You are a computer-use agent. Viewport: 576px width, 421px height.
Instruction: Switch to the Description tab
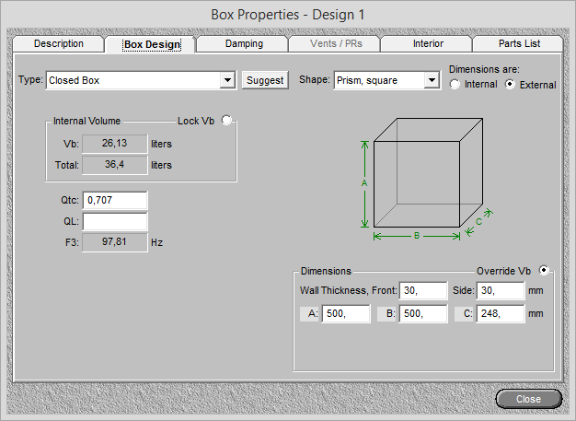point(58,43)
